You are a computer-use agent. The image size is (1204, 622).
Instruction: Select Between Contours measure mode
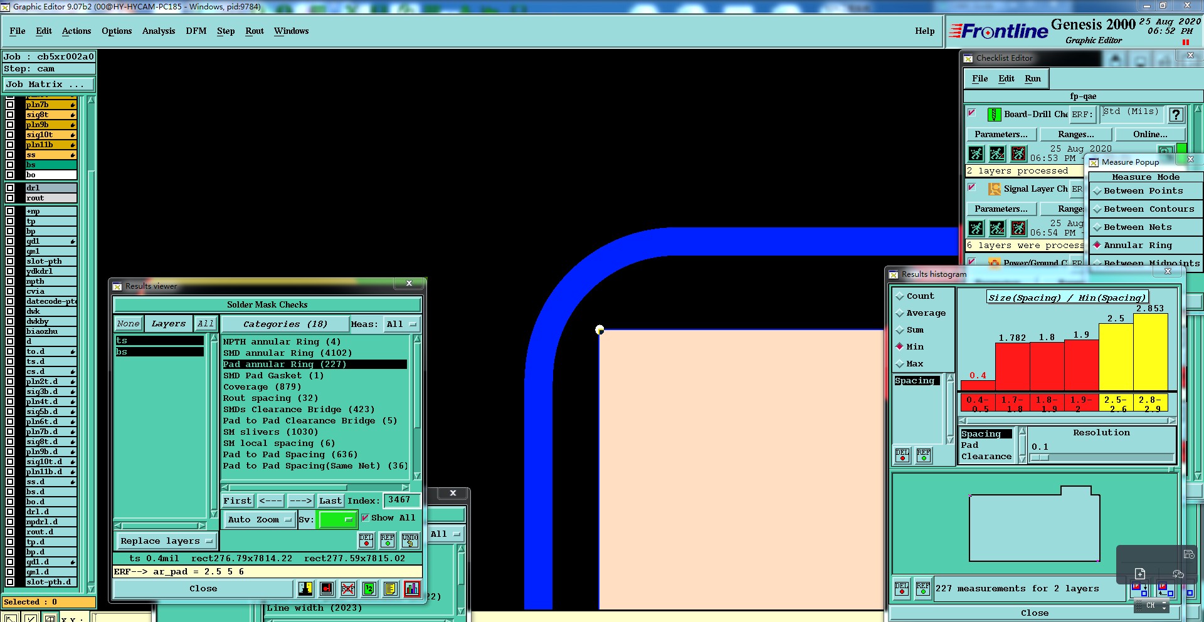pos(1097,209)
